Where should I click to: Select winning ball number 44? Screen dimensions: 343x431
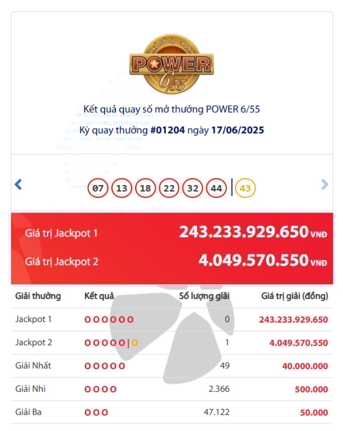(216, 188)
